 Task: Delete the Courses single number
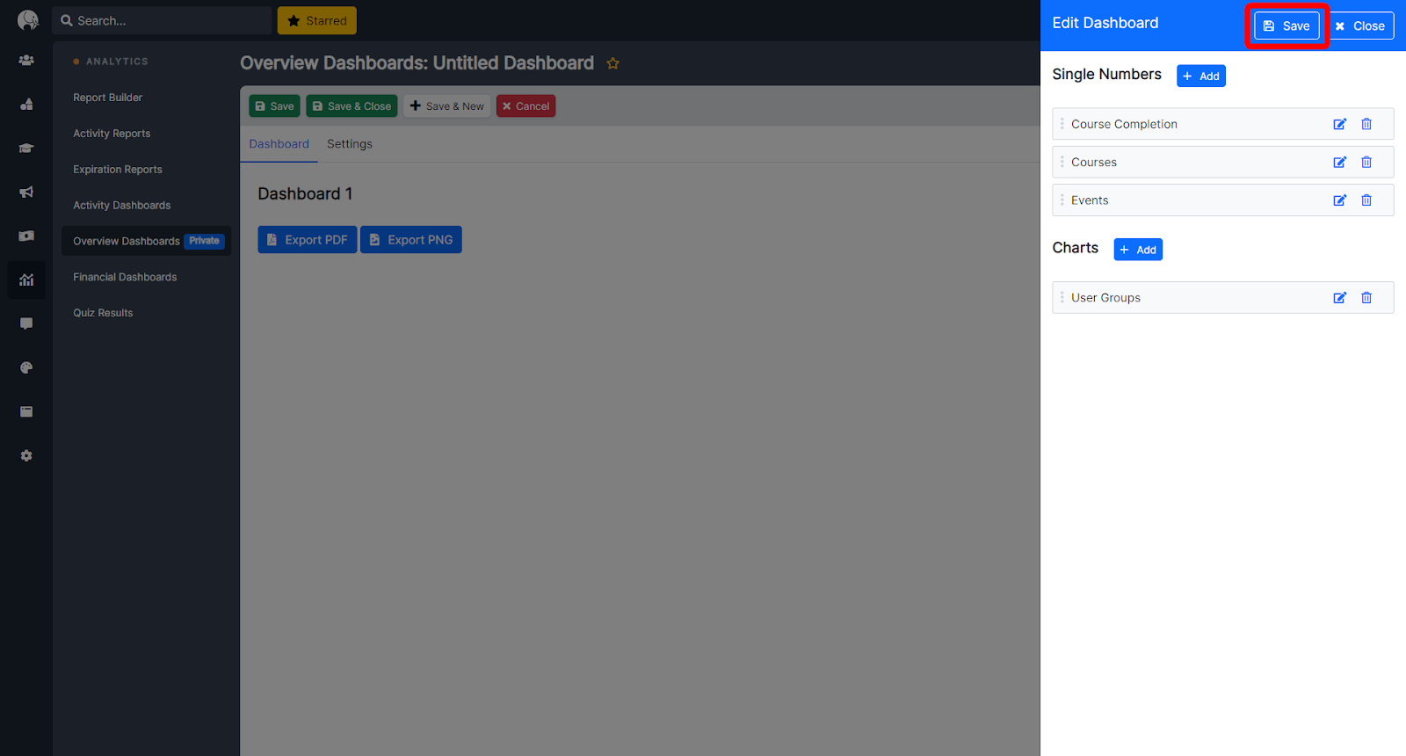[x=1366, y=162]
